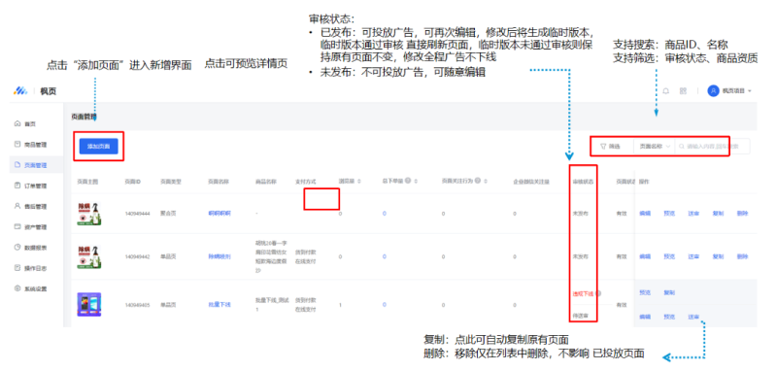Image resolution: width=777 pixels, height=371 pixels.
Task: Click the search input field
Action: [712, 147]
